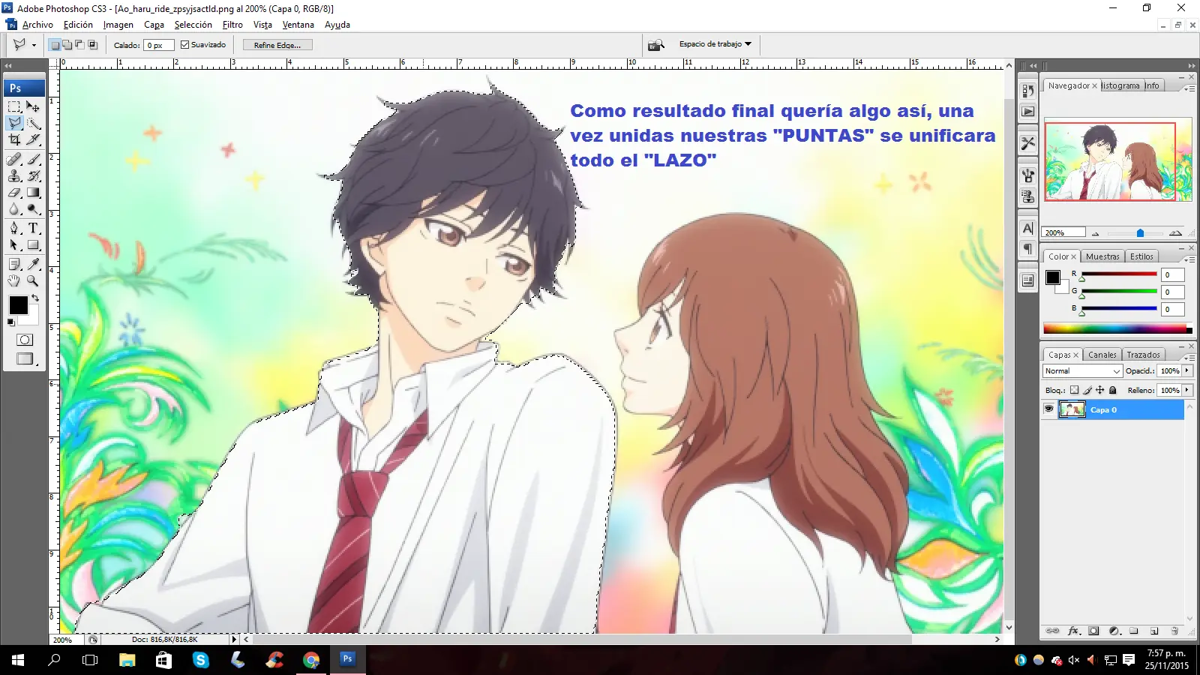Select the Eraser tool
The height and width of the screenshot is (675, 1200).
pos(14,193)
